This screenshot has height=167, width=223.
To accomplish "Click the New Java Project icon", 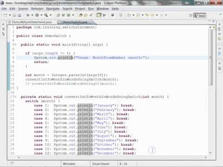I will [x=58, y=15].
